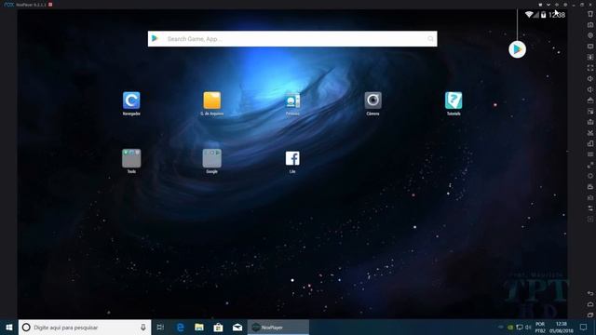
Task: Click the Windows taskbar search box
Action: click(85, 328)
